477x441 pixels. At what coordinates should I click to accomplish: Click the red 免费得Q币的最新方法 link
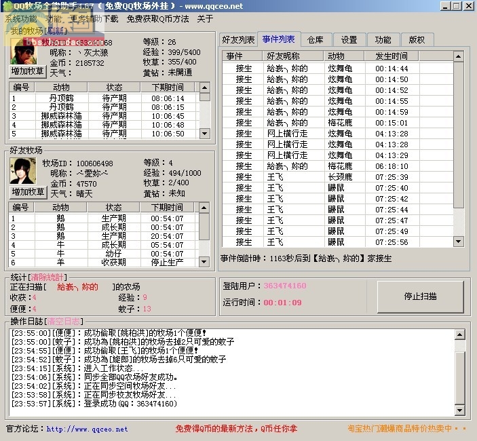[x=236, y=429]
